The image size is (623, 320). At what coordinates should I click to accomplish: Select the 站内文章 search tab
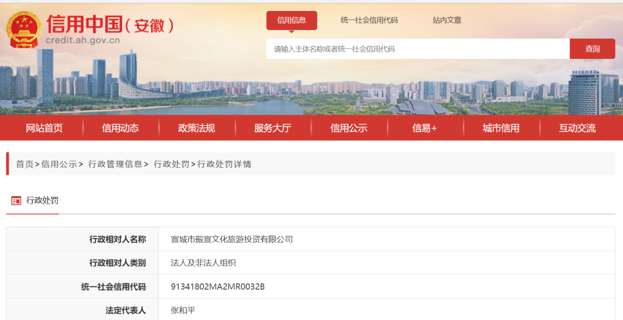[447, 20]
